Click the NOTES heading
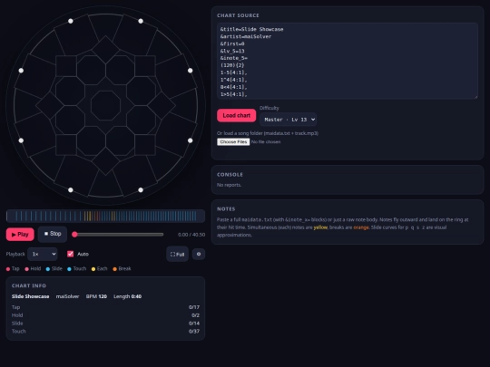 click(x=226, y=208)
